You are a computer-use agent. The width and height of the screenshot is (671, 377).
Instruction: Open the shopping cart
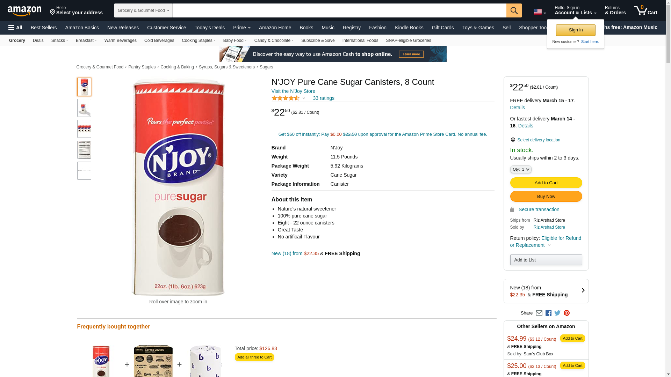pos(645,10)
